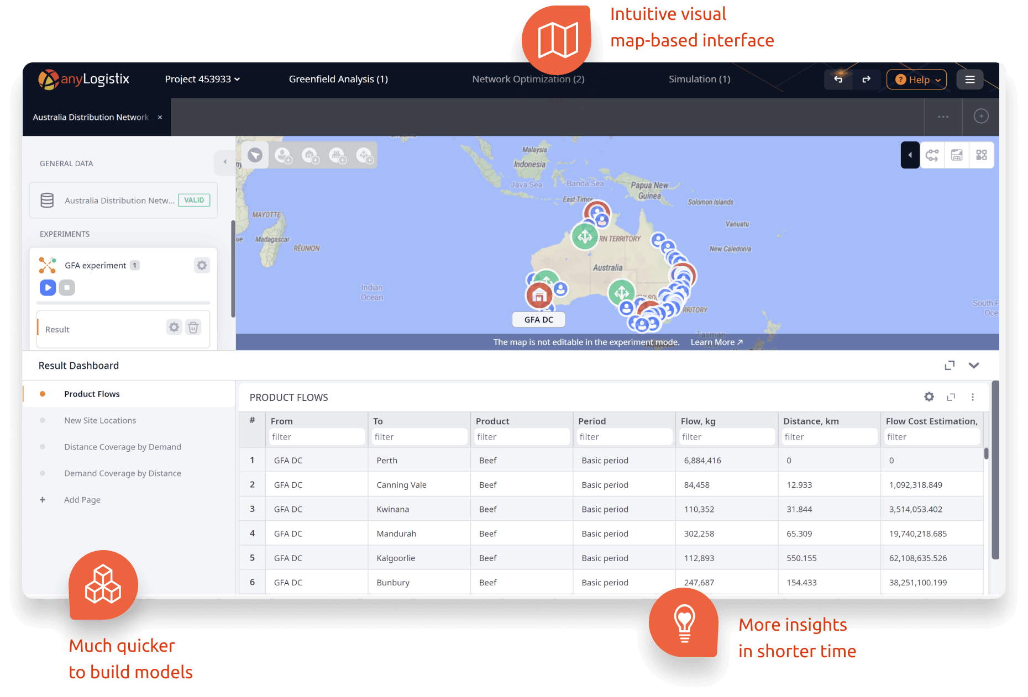
Task: Open GFA experiment settings gear
Action: tap(202, 266)
